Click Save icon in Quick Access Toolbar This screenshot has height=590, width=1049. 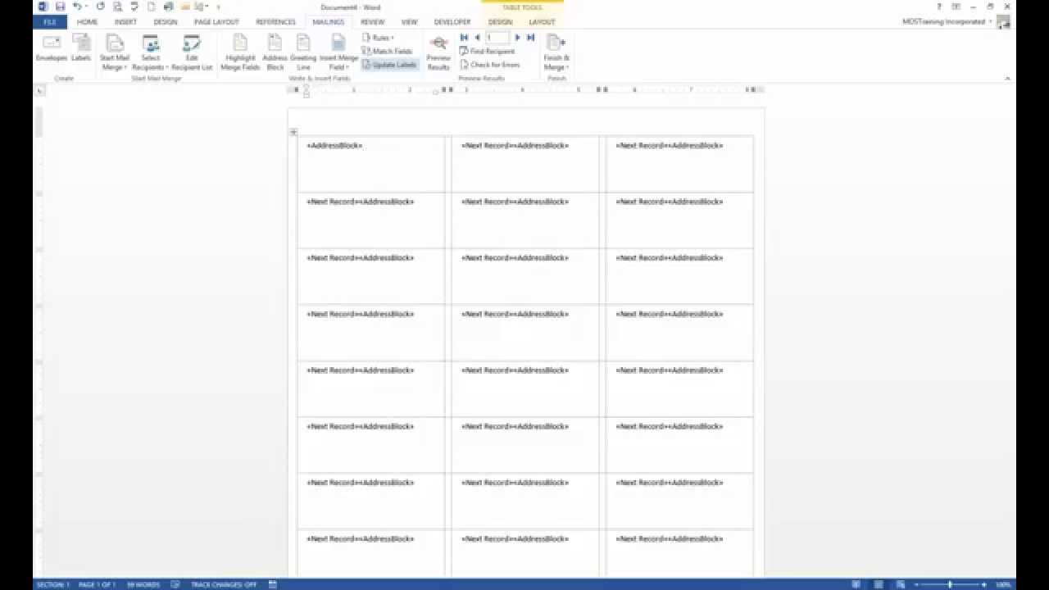60,7
